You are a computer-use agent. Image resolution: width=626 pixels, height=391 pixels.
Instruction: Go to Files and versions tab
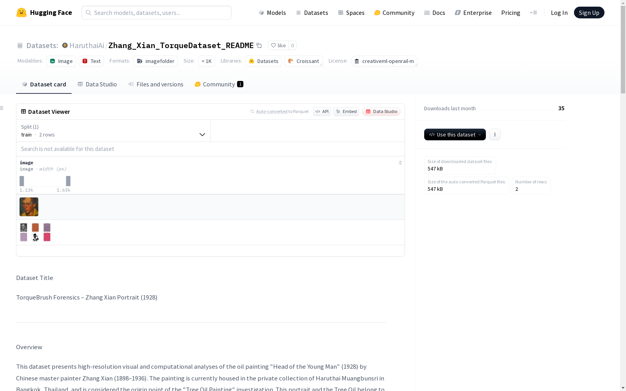pos(156,84)
